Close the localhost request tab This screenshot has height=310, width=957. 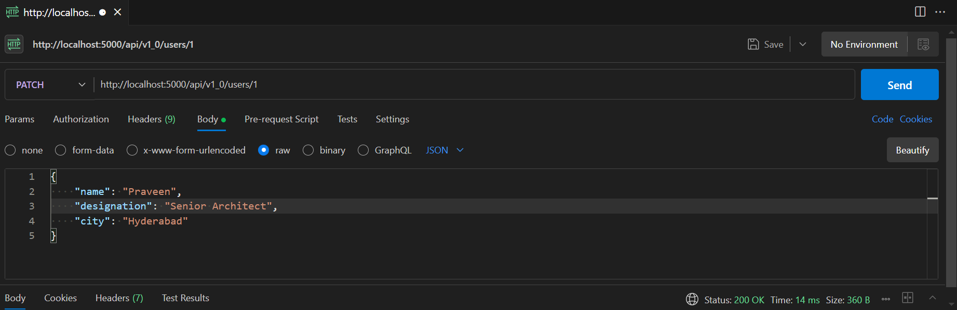point(118,12)
